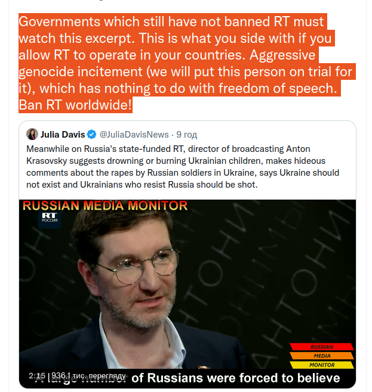Image resolution: width=372 pixels, height=392 pixels.
Task: Click the line starting "Governments which still have not banned"
Action: [171, 21]
